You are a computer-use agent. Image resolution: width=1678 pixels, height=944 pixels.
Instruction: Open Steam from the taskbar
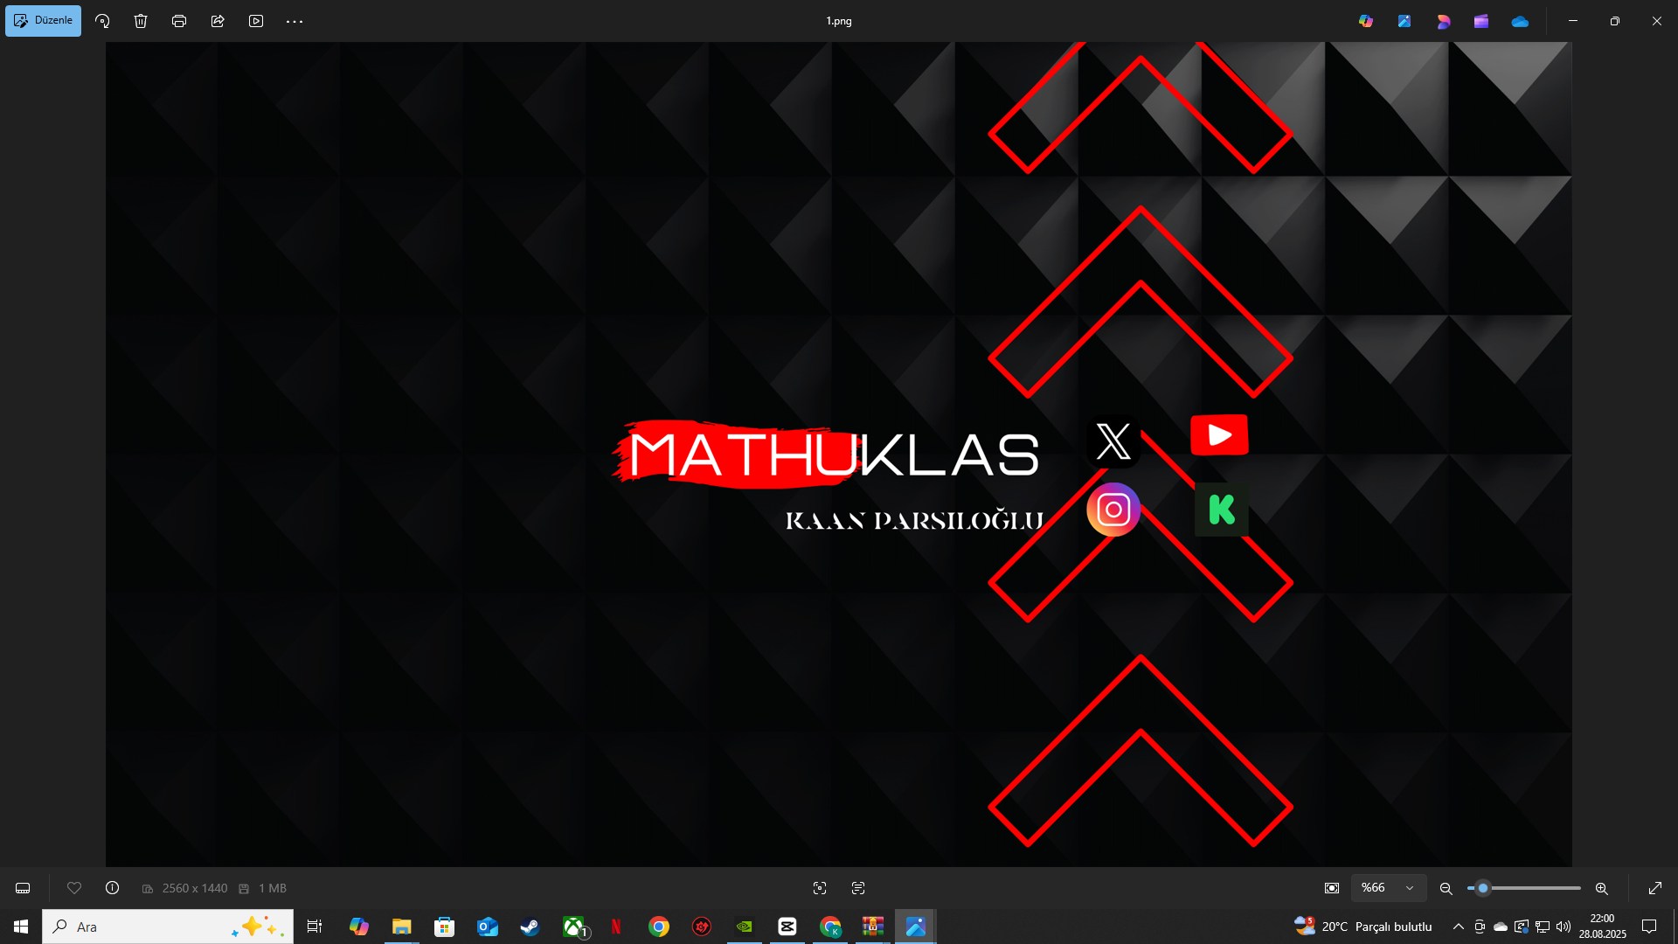(530, 927)
